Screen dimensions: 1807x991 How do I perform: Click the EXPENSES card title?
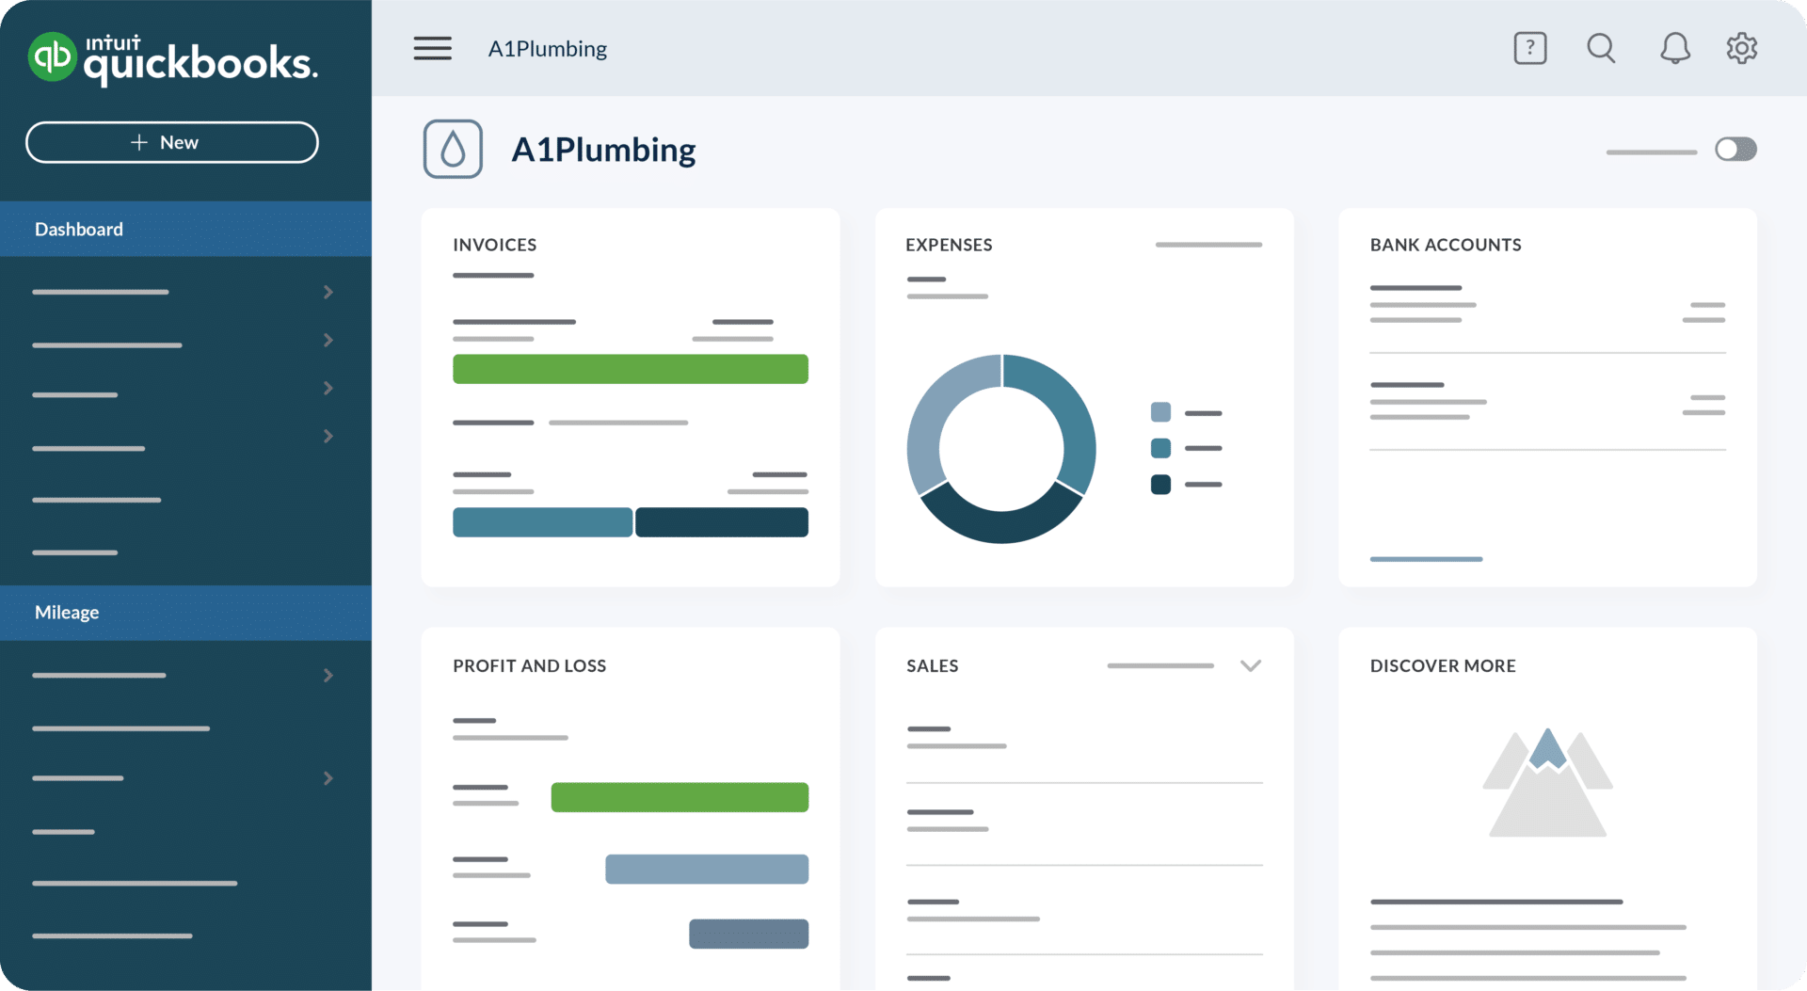[949, 245]
